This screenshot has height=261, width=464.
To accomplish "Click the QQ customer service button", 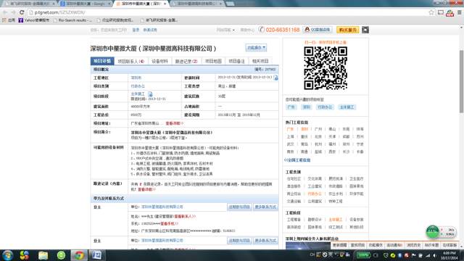I will point(318,30).
